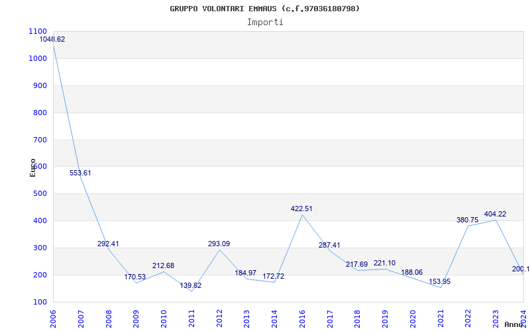Click the 500 y-axis tick label
The height and width of the screenshot is (331, 530).
click(40, 194)
